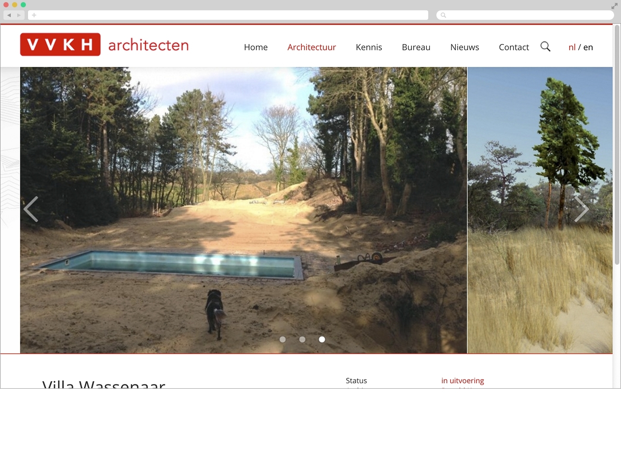The image size is (621, 474).
Task: Open new tab with plus icon
Action: coord(34,15)
